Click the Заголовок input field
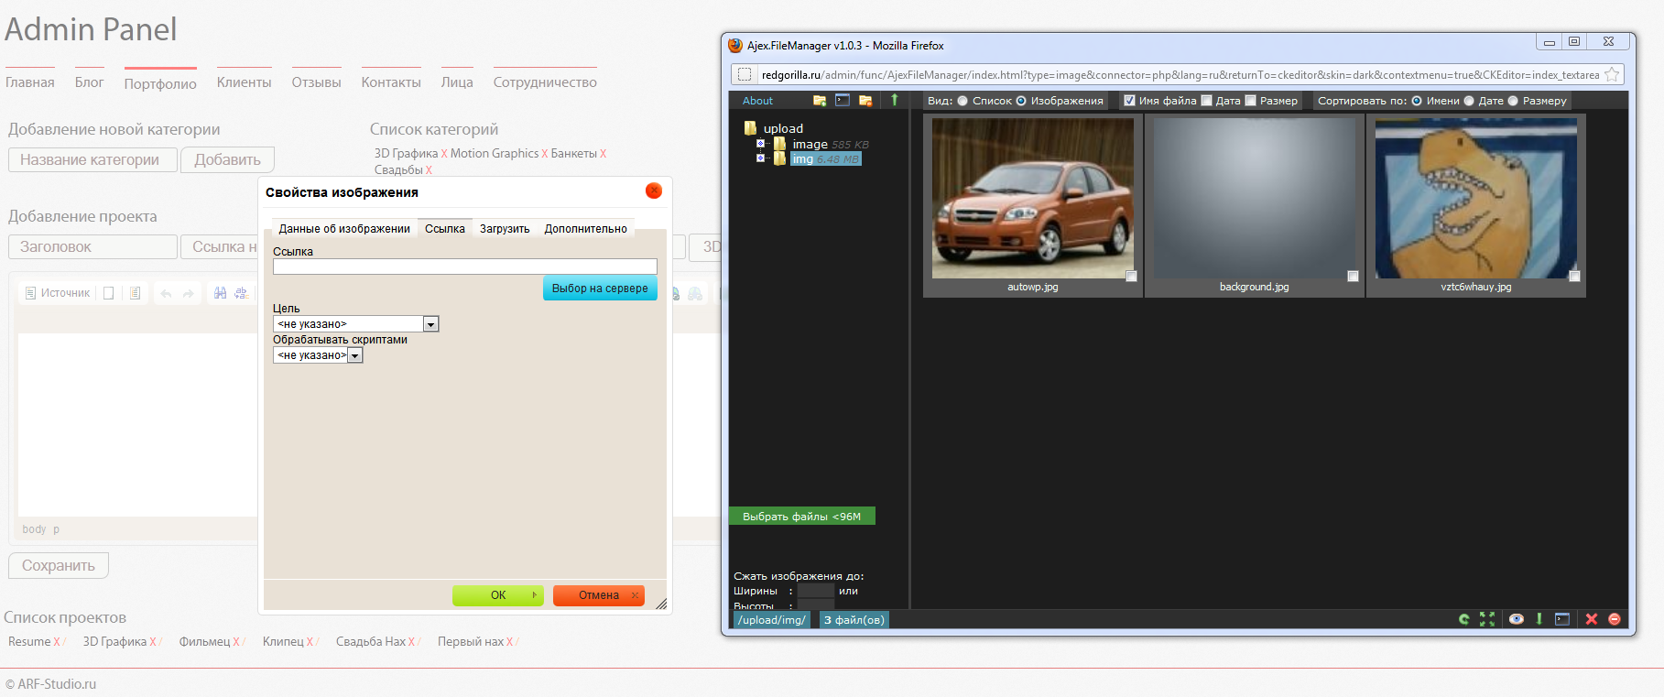The height and width of the screenshot is (697, 1664). (93, 246)
